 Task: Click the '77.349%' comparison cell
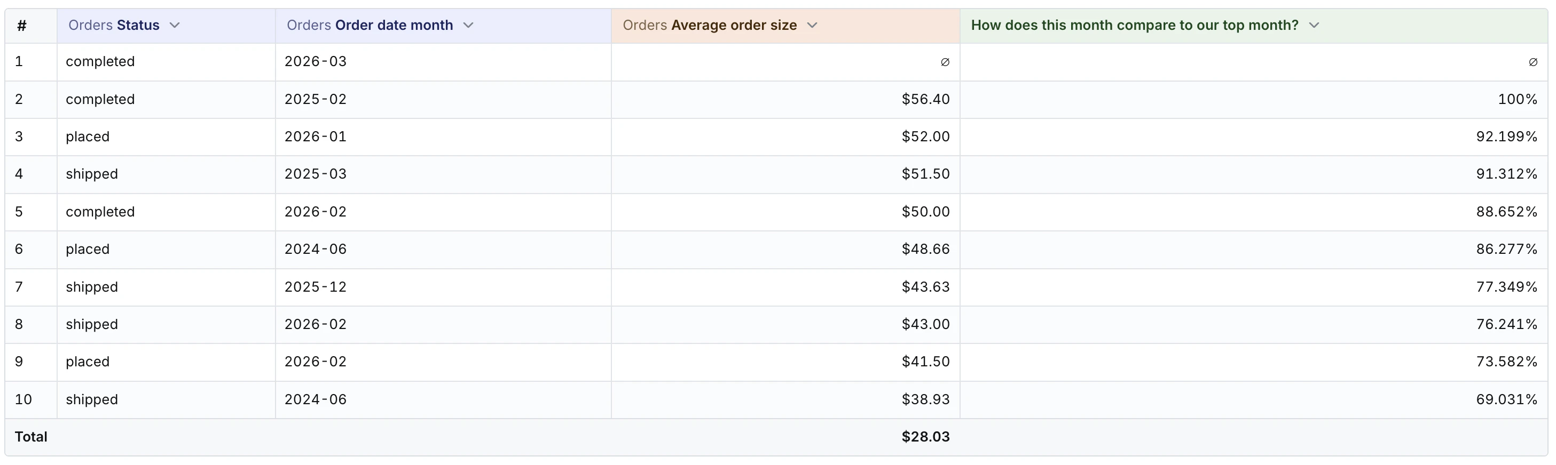pyautogui.click(x=1254, y=287)
